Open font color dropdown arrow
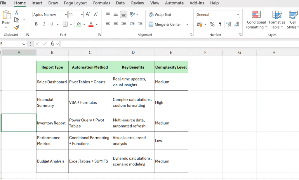Viewport: 299px width, 180px height. [97, 25]
